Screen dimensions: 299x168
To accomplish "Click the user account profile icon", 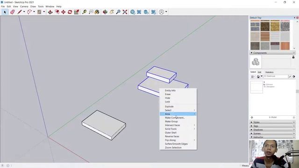I will 161,12.
